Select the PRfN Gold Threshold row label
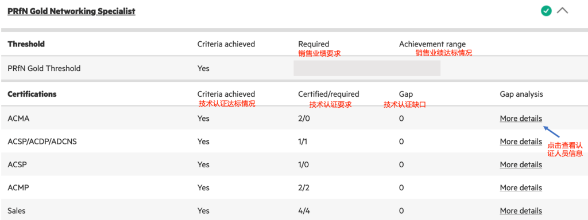The height and width of the screenshot is (220, 588). (44, 69)
